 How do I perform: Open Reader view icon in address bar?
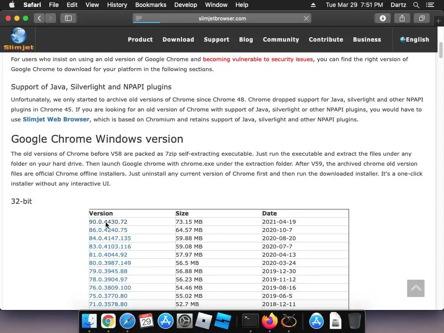click(x=138, y=18)
